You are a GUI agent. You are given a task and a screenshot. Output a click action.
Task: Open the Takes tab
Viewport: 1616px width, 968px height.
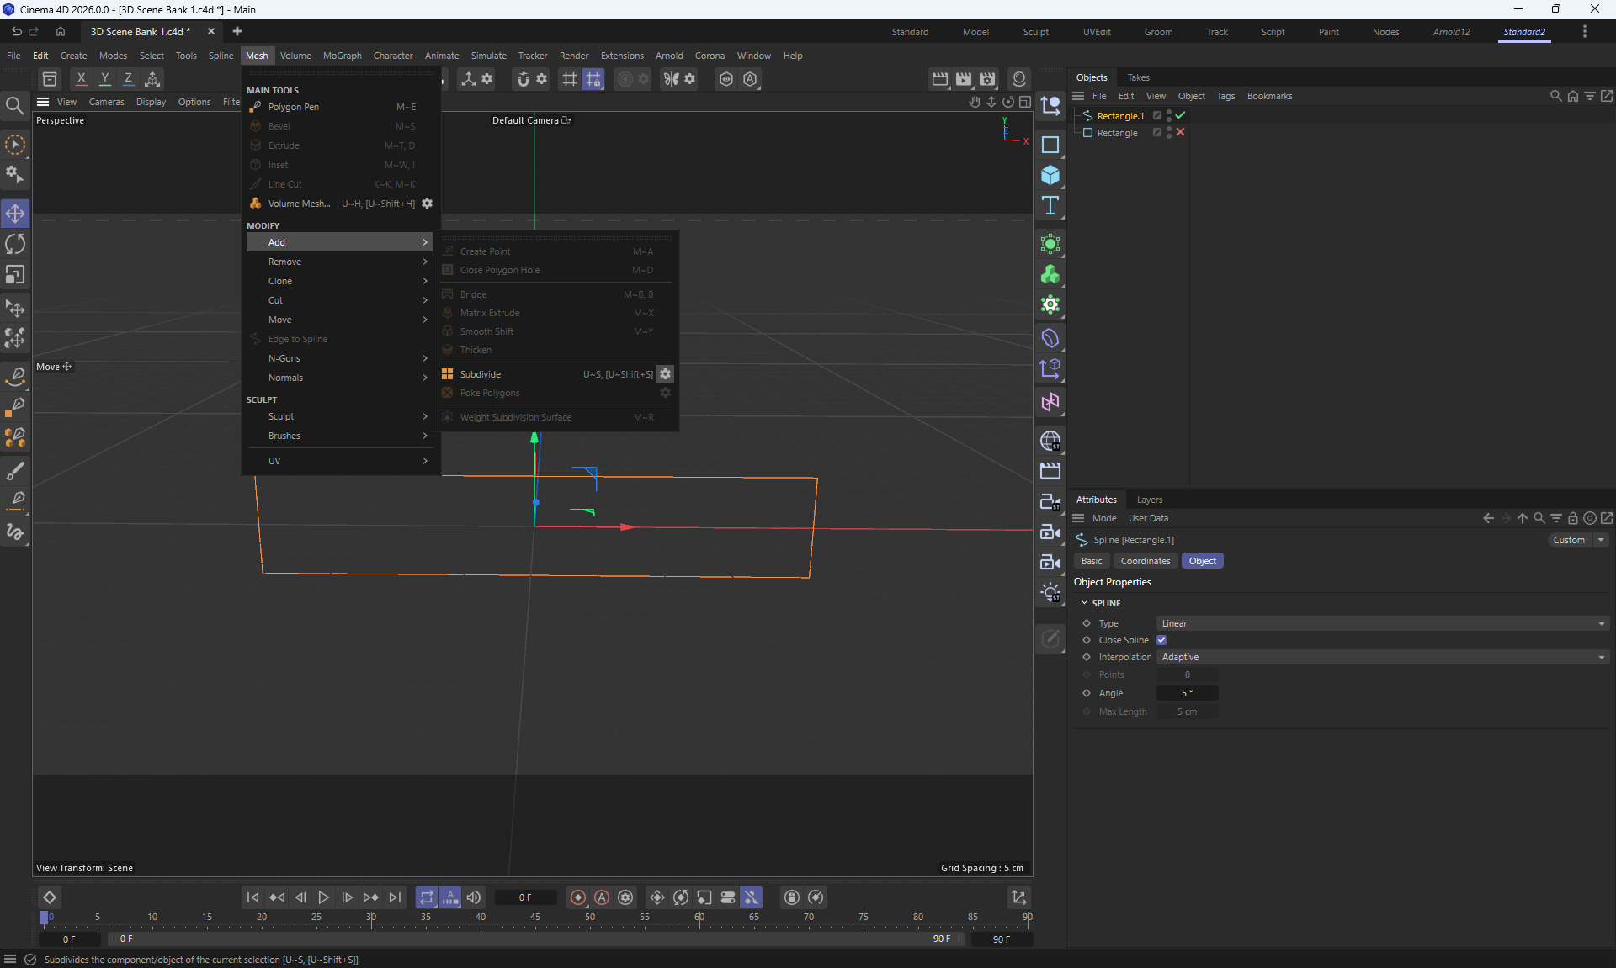click(x=1138, y=77)
